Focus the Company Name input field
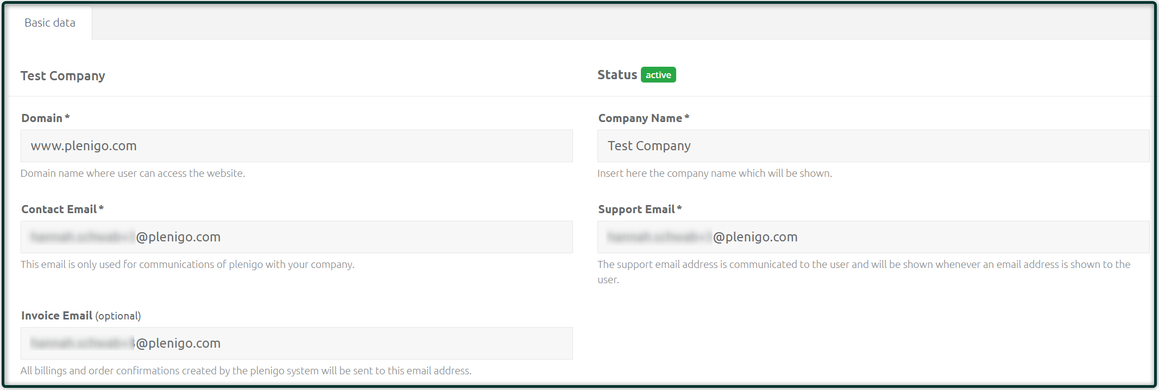The width and height of the screenshot is (1159, 390). [x=873, y=146]
